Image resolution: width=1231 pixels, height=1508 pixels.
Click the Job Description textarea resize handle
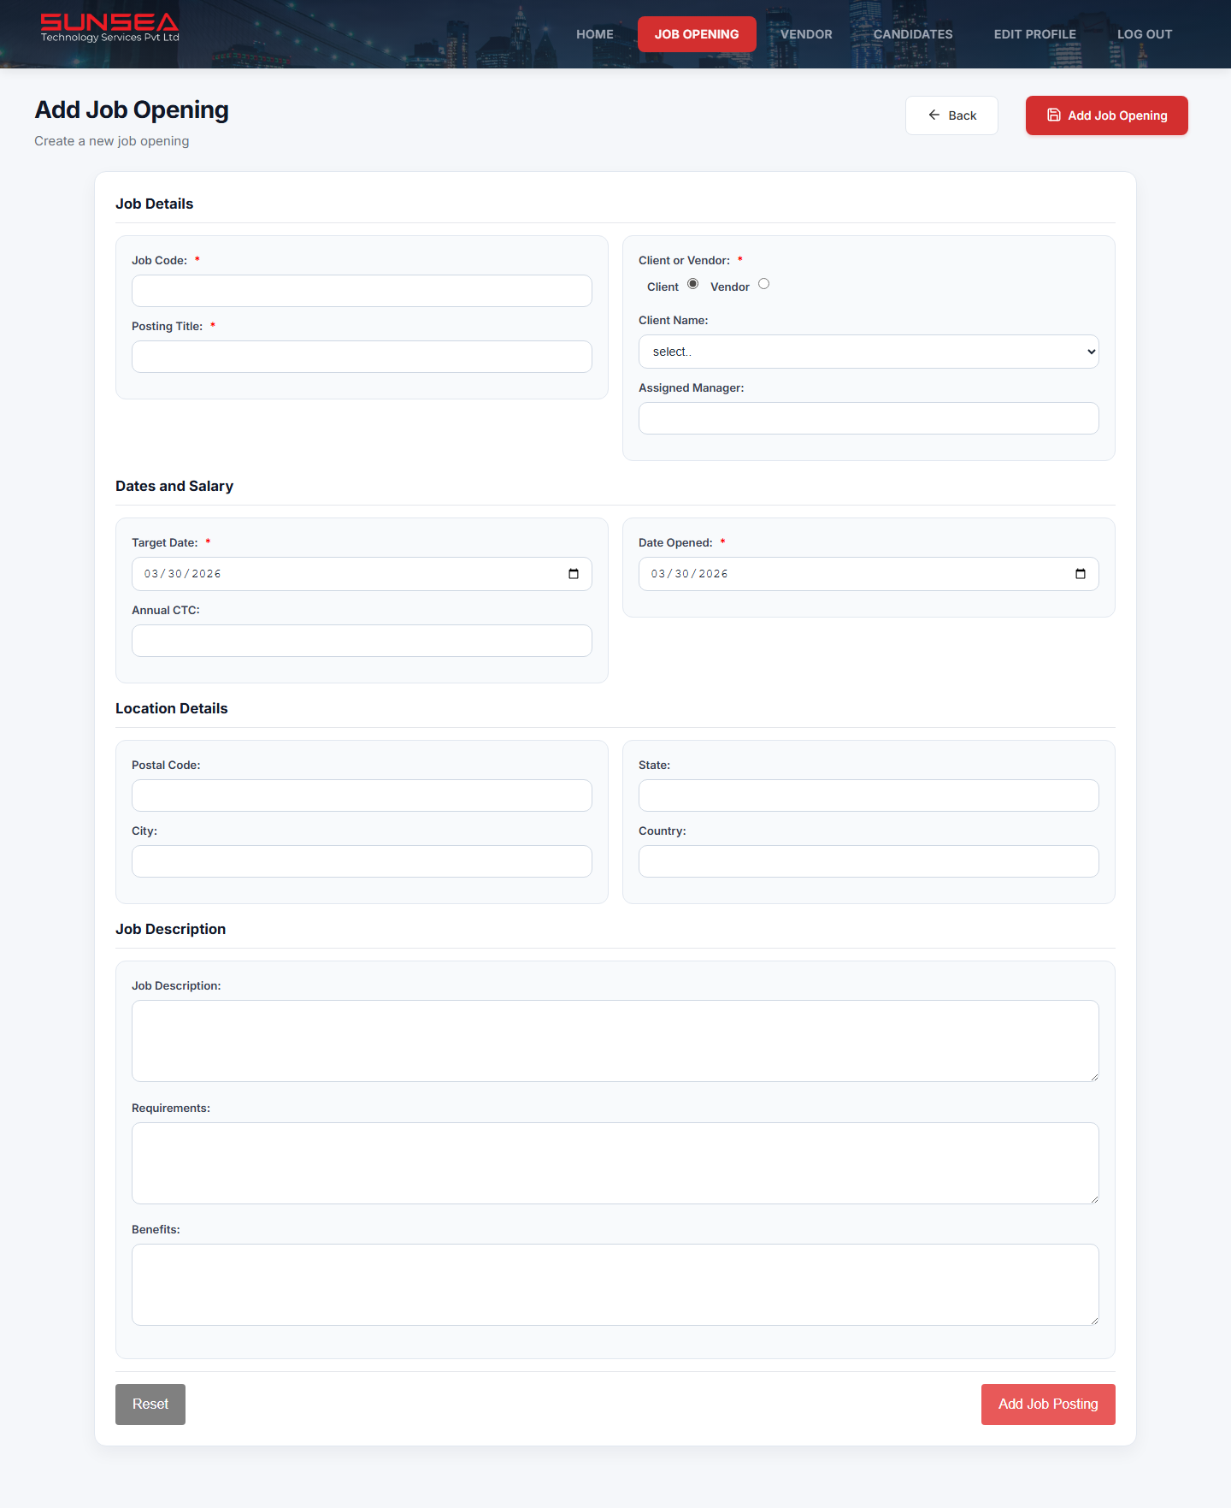(x=1093, y=1076)
